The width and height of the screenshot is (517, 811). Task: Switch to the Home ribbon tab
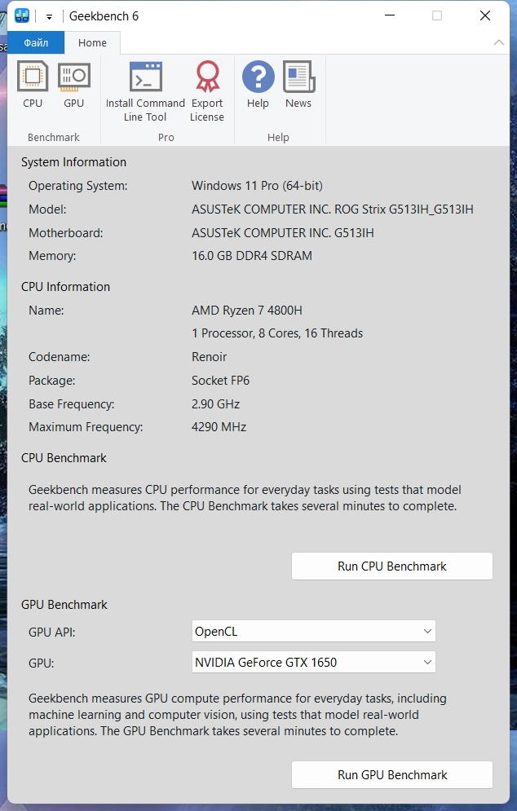coord(92,43)
